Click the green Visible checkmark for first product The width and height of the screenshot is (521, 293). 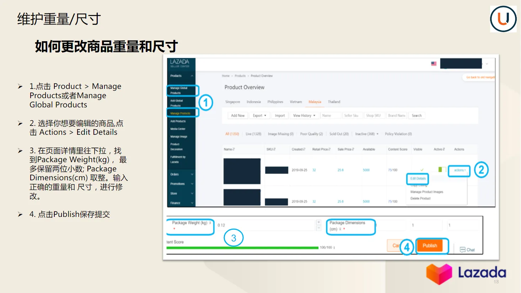pos(421,170)
